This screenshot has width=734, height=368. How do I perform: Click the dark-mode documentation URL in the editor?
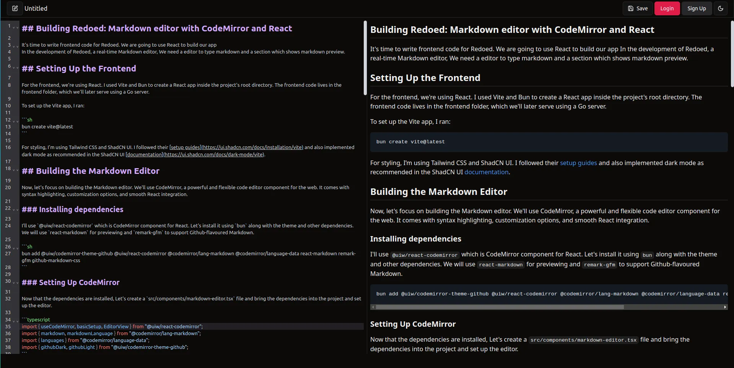tap(214, 154)
